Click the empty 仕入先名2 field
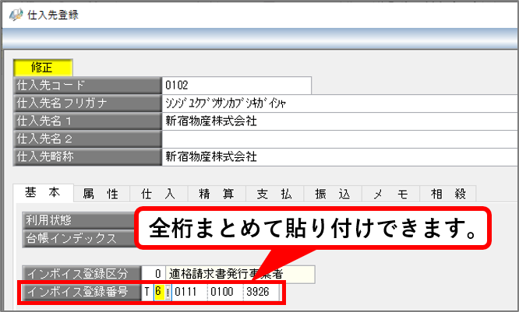Screen dimensions: 519x312 pos(341,139)
